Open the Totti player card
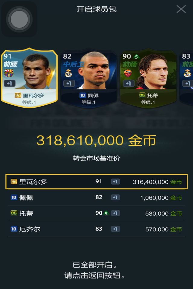The height and width of the screenshot is (289, 193). tap(148, 78)
